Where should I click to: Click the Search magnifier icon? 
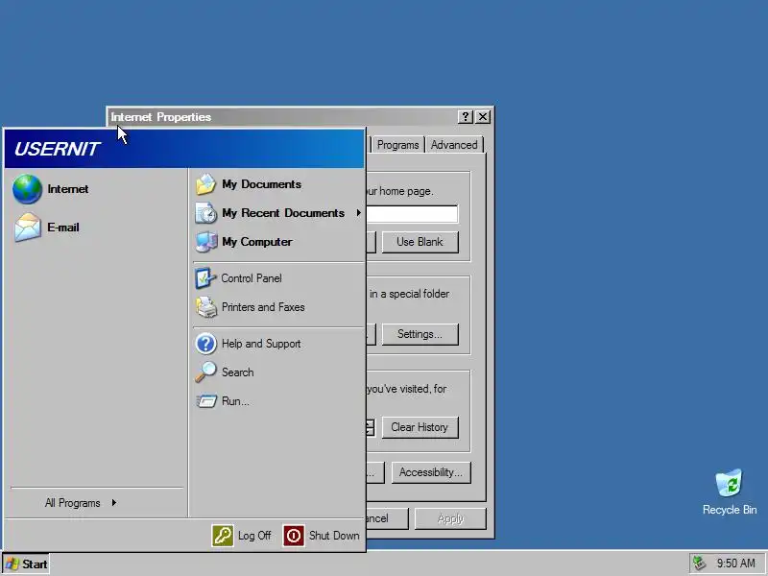pos(205,372)
